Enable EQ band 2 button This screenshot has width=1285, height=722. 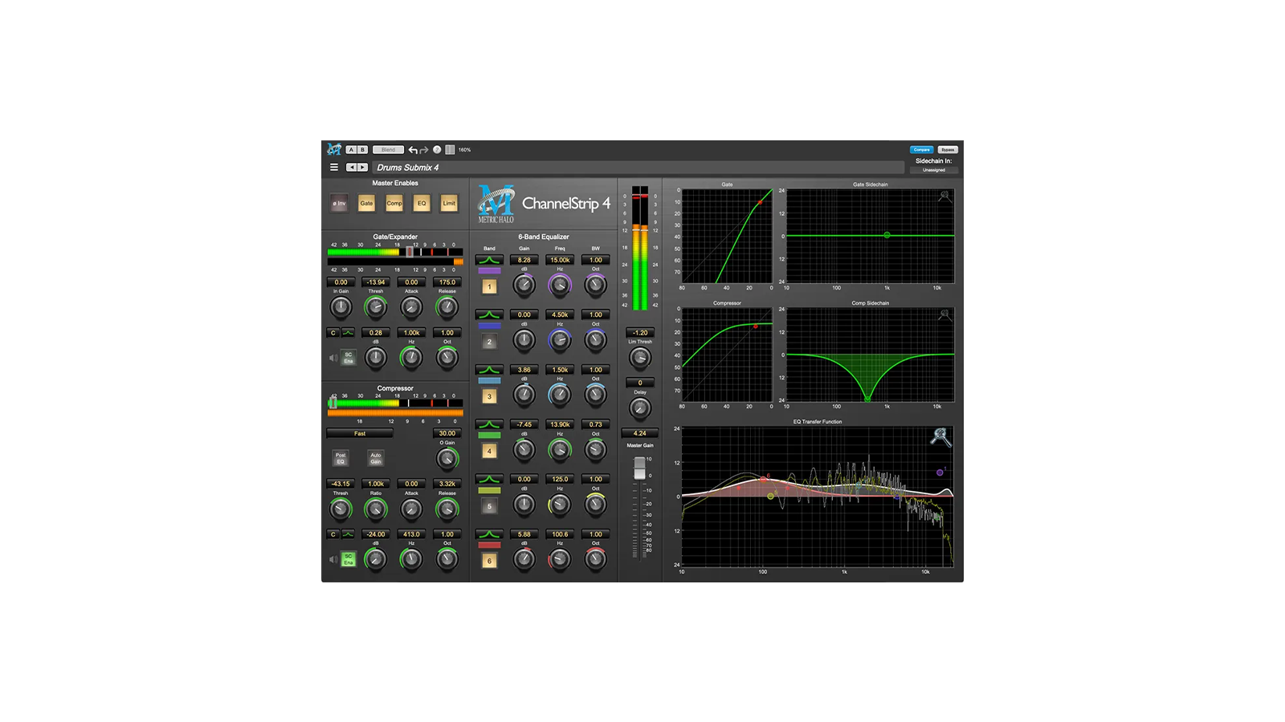[489, 342]
